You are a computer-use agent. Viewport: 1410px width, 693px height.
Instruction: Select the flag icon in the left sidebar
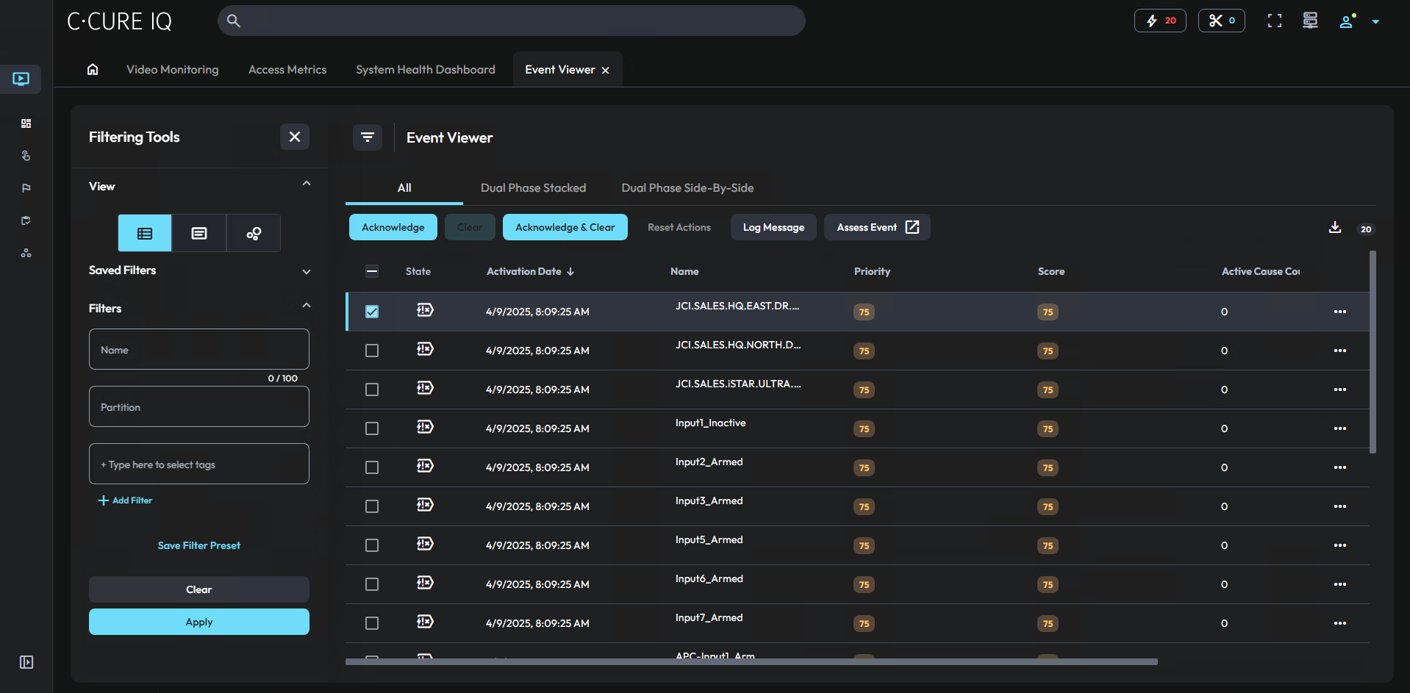coord(26,188)
